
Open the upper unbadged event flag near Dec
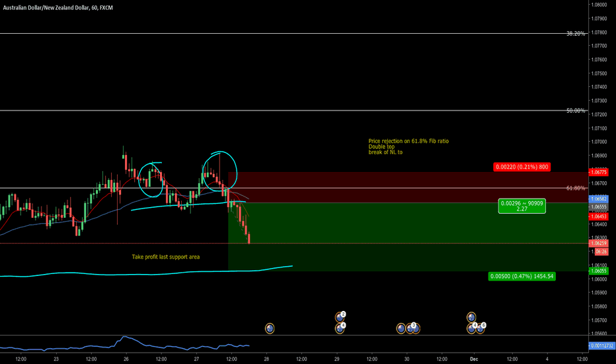pos(471,317)
